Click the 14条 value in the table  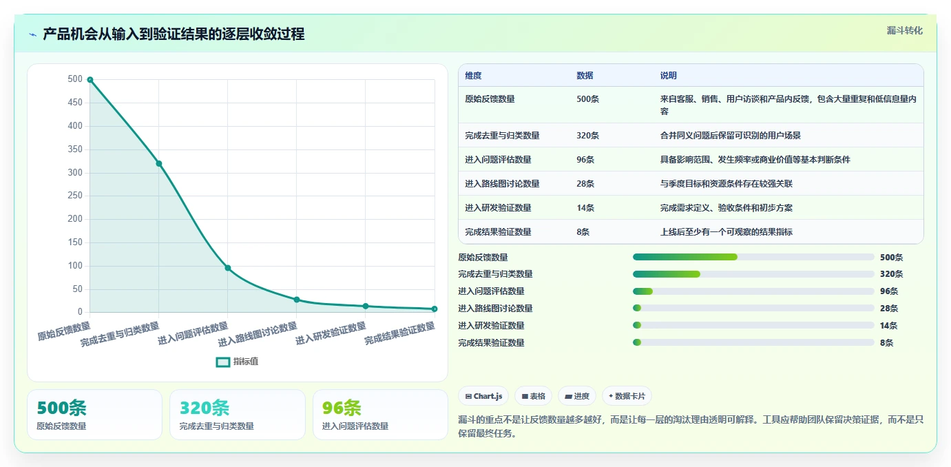coord(585,208)
